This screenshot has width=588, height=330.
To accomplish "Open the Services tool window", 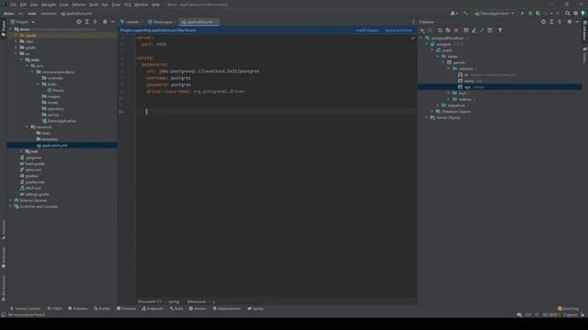I will tap(198, 309).
